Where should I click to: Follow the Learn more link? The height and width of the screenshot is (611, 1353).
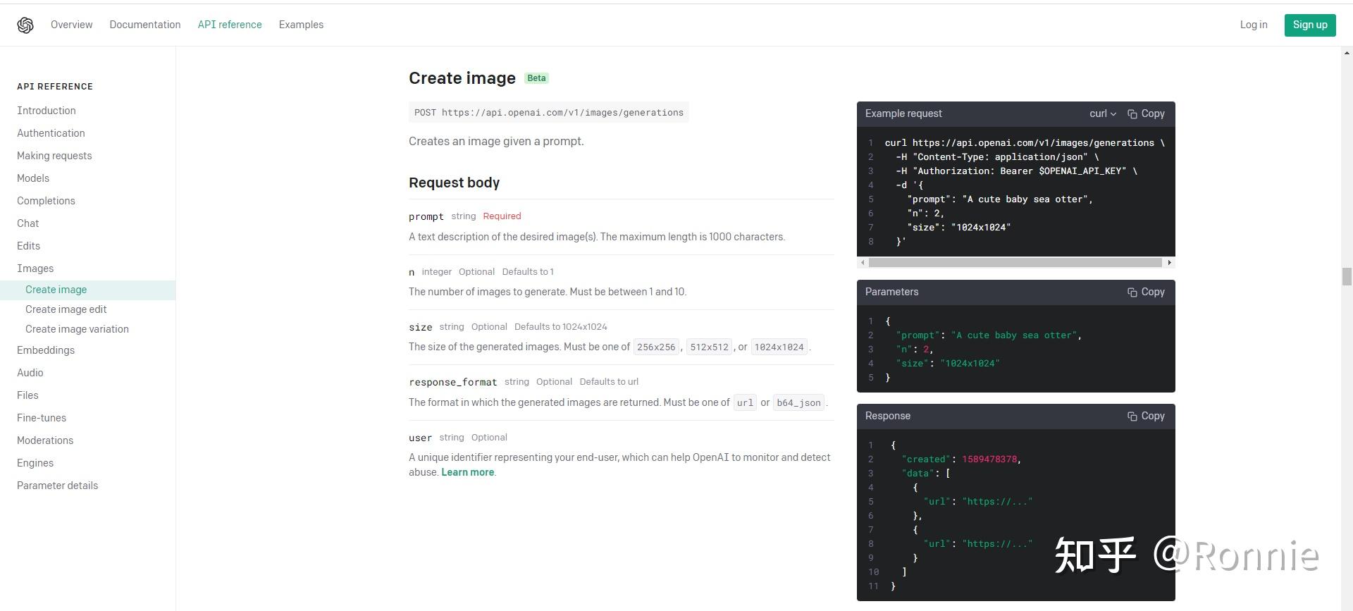(467, 472)
